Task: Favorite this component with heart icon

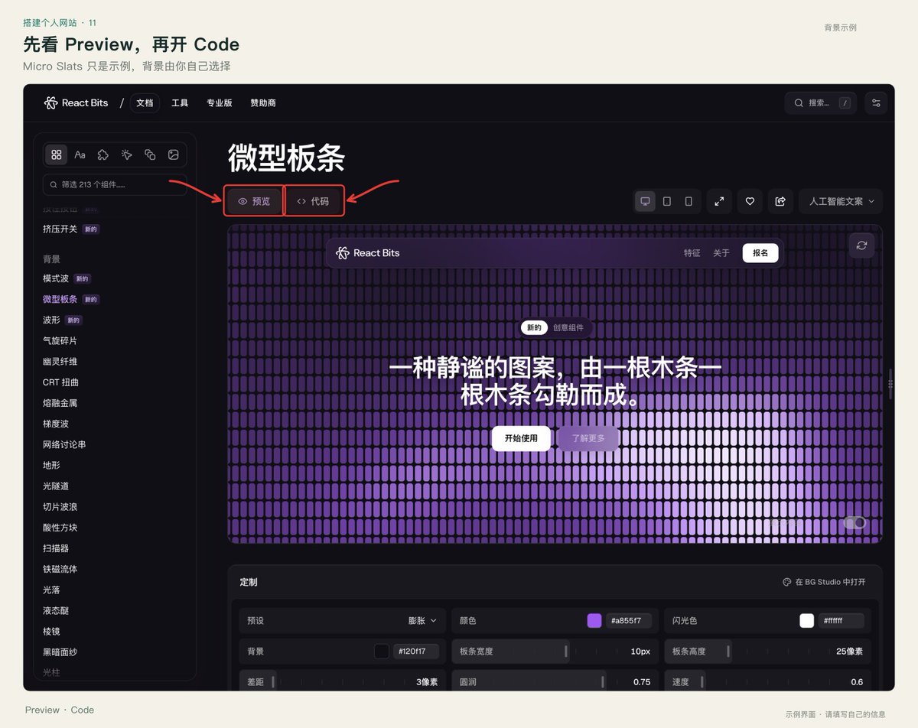Action: tap(750, 201)
